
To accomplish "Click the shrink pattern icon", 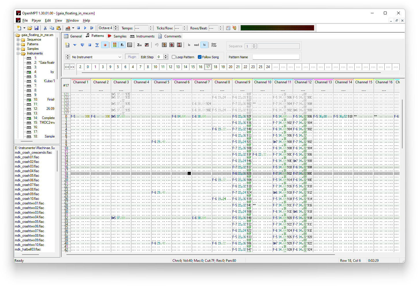I will click(179, 45).
